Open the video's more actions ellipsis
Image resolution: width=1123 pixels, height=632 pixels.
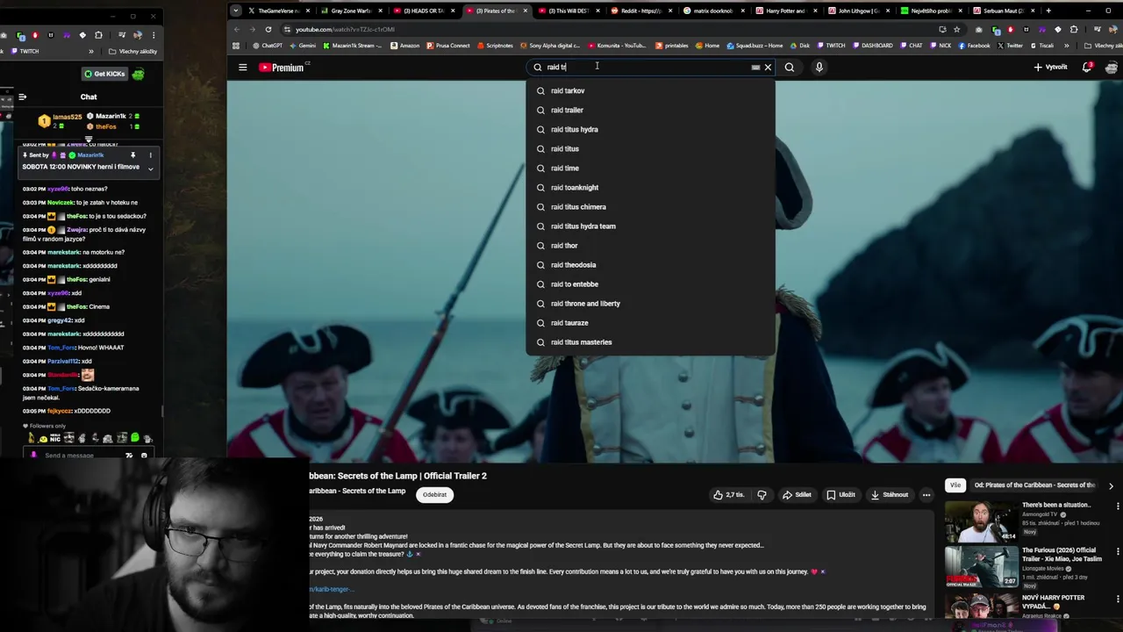(x=926, y=494)
